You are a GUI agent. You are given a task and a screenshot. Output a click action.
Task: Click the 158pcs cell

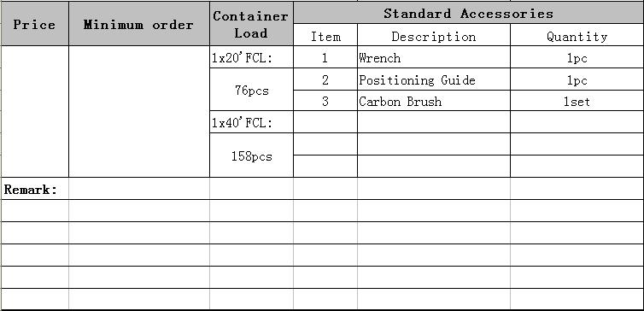click(x=251, y=155)
